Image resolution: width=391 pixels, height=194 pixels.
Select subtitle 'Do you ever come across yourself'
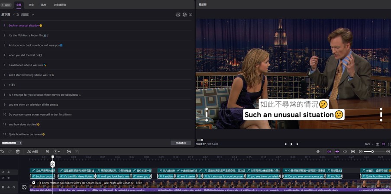pos(97,115)
